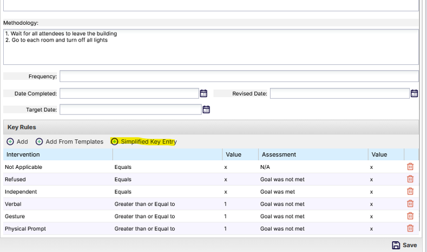The image size is (427, 252).
Task: Select the Not Applicable intervention cell
Action: coord(23,167)
